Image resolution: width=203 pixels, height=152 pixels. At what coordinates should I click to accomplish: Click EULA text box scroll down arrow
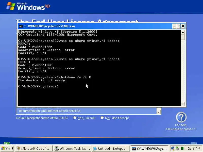coord(159,112)
